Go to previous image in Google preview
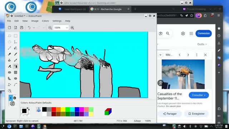The image size is (229, 129). (180, 55)
